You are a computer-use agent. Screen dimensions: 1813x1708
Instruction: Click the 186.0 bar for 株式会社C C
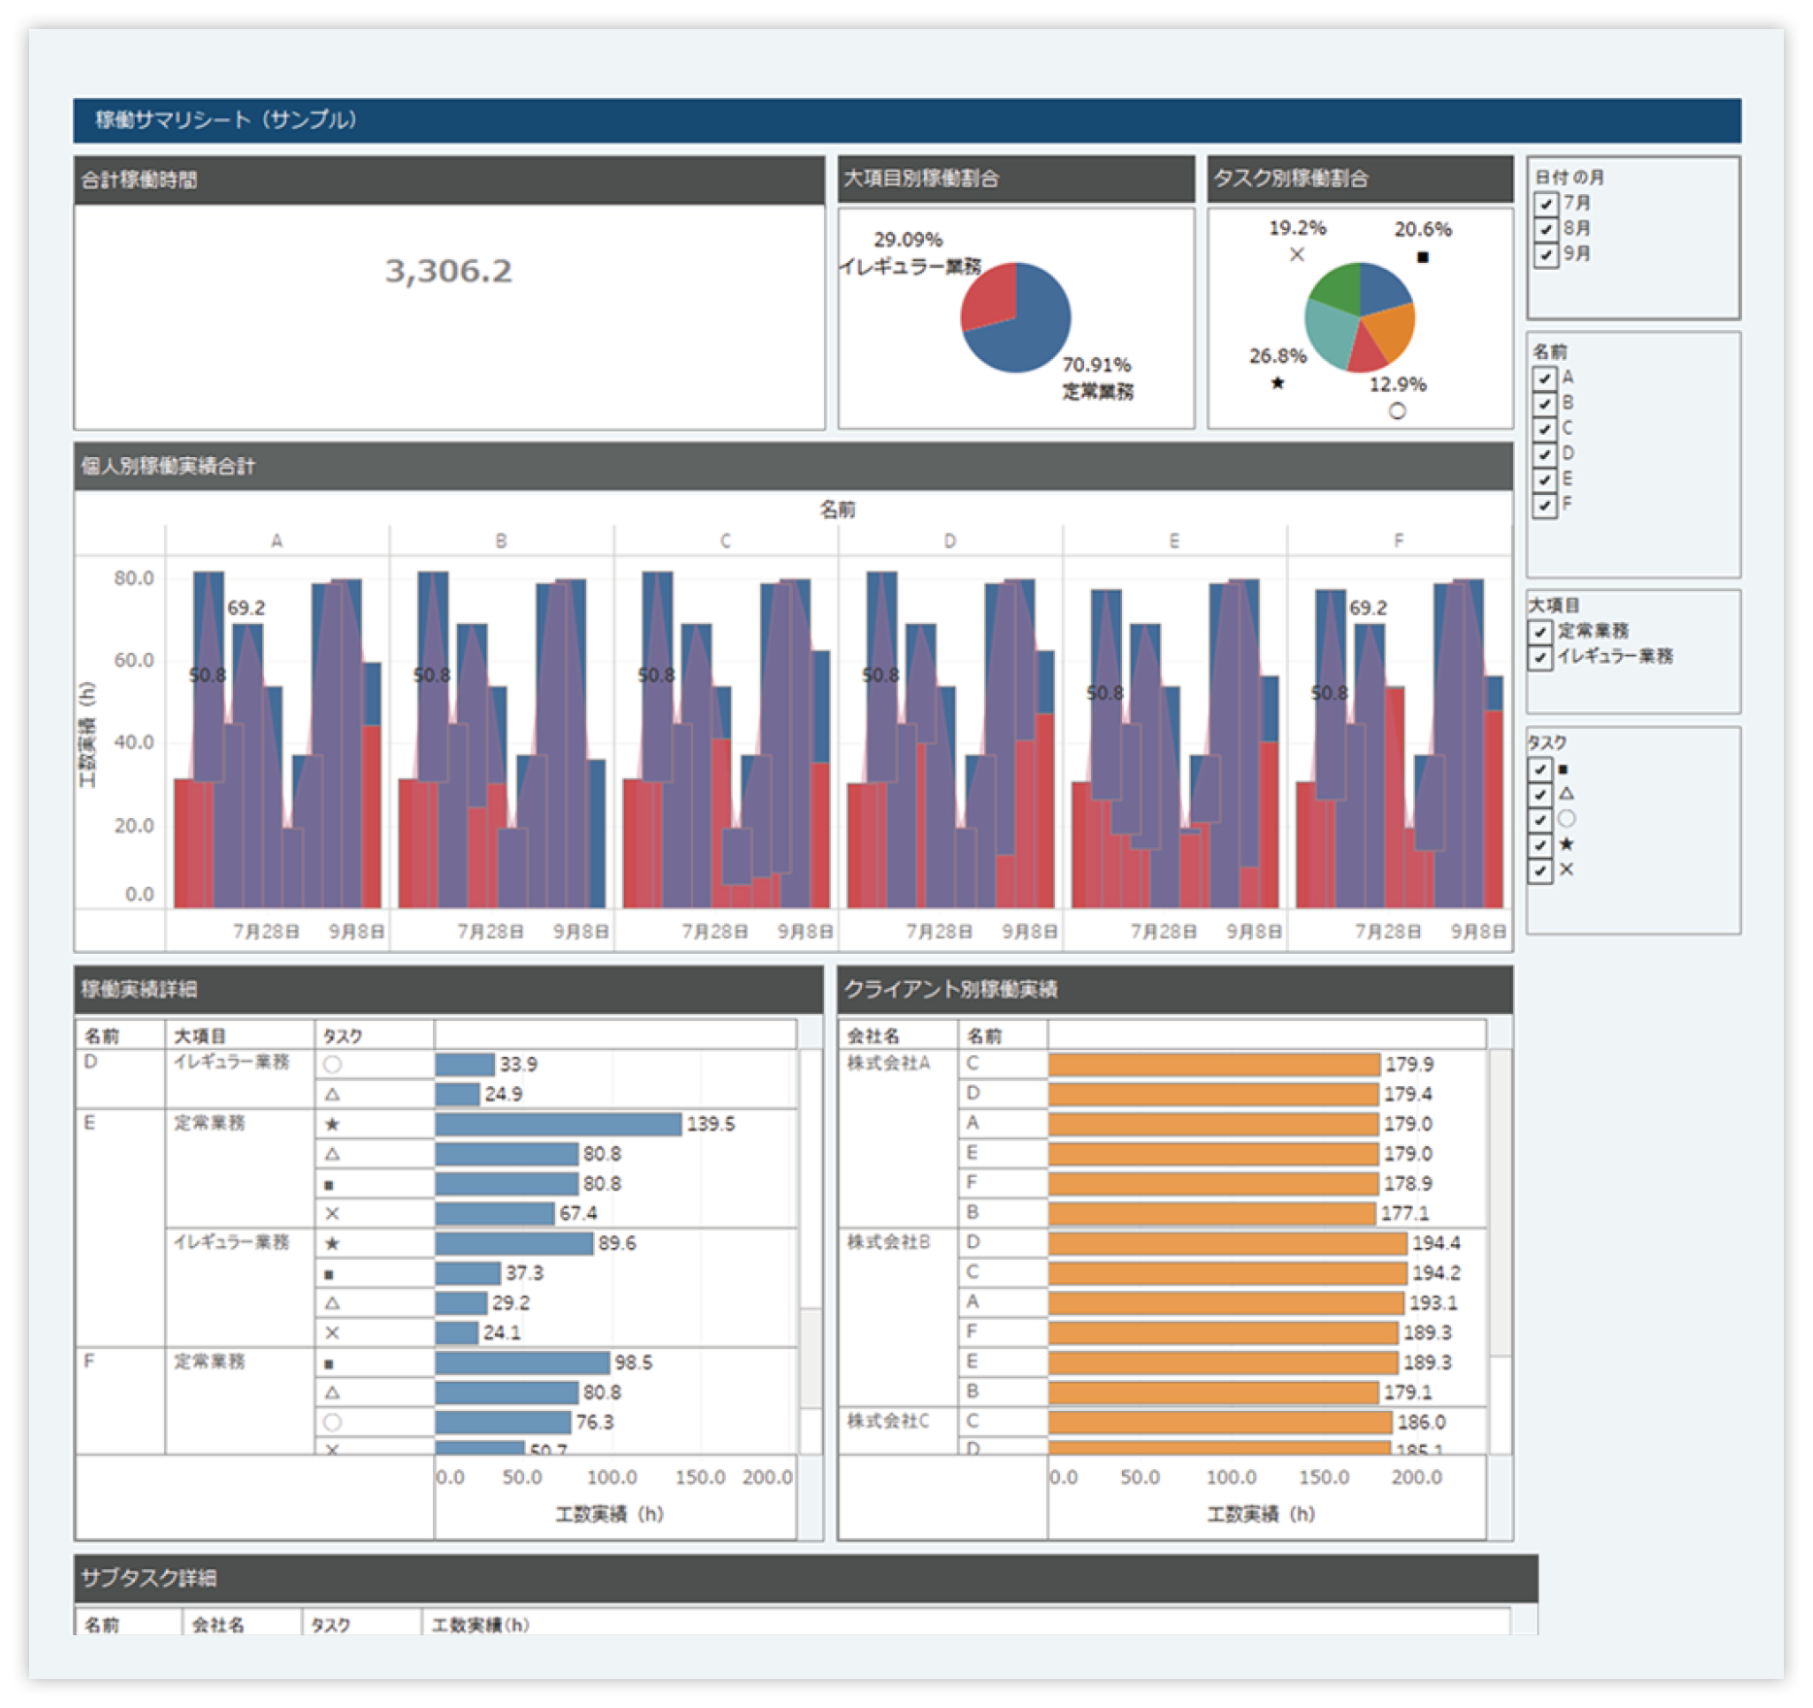click(1220, 1423)
